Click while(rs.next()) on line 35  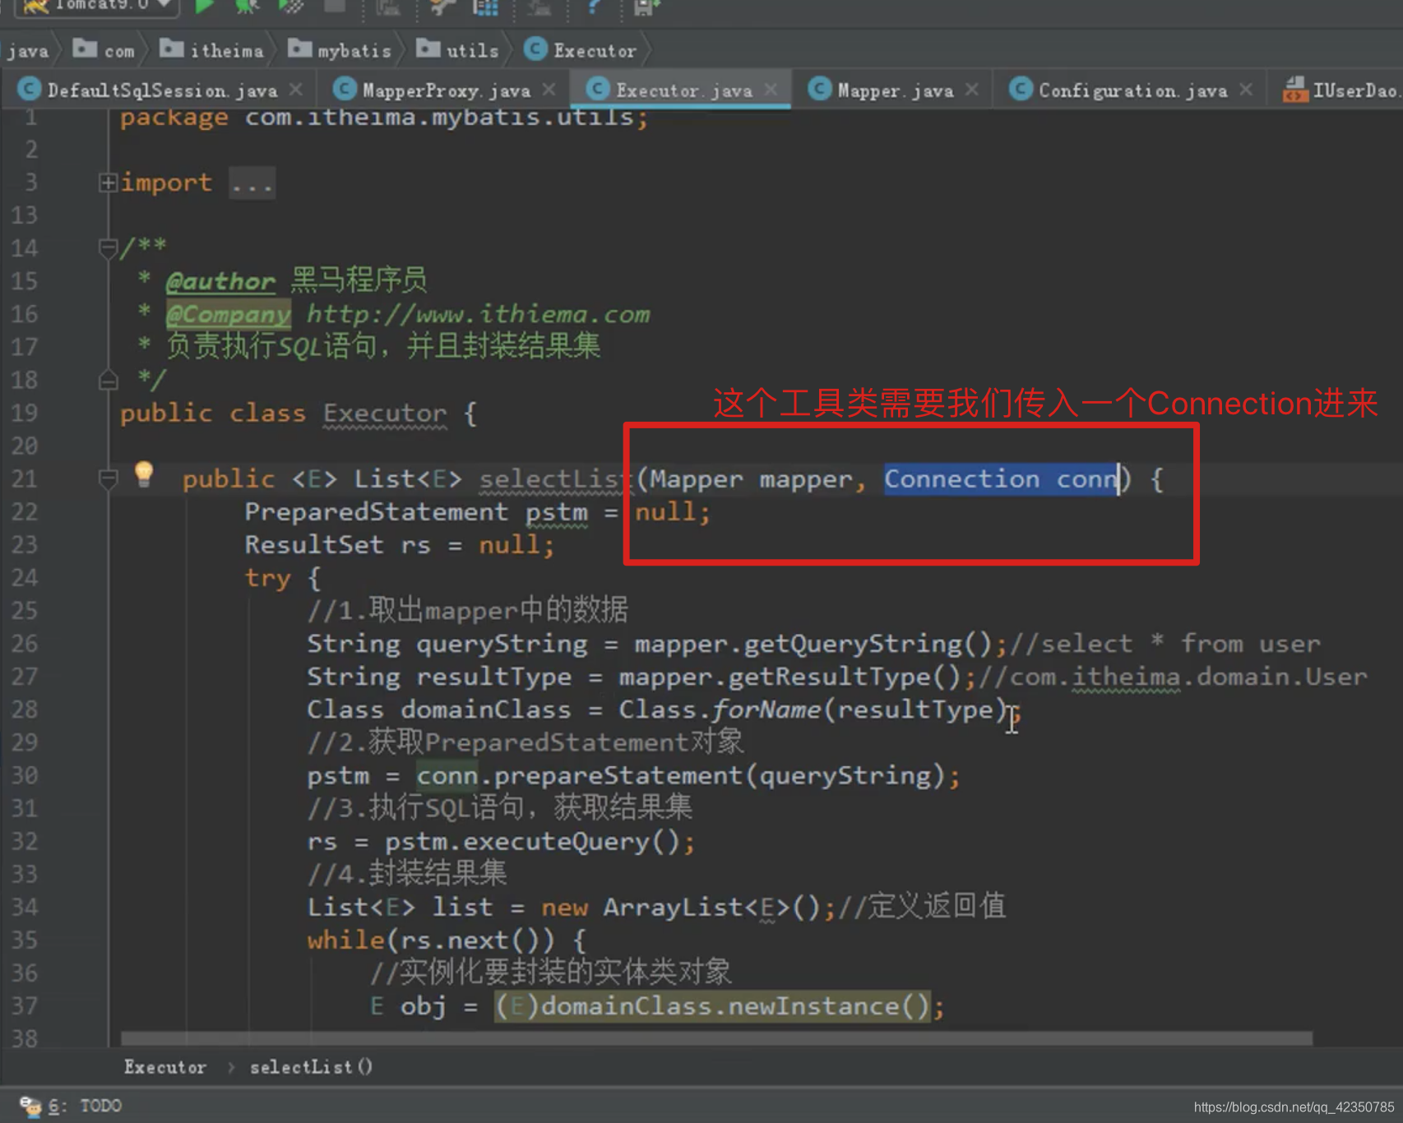click(x=431, y=940)
